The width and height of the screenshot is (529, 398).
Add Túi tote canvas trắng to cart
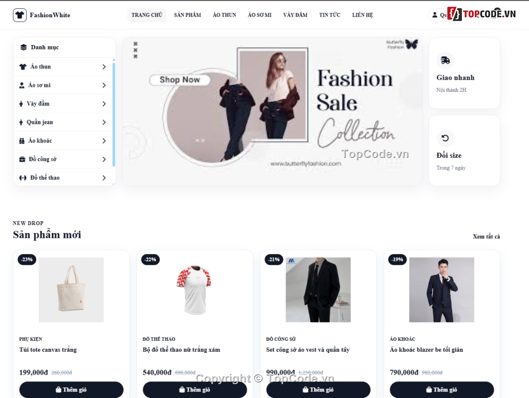tap(71, 390)
